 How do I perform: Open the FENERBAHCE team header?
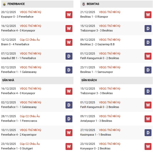16,4
